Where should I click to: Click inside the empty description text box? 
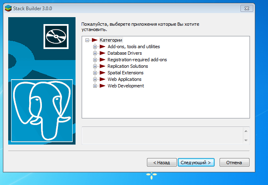163,136
